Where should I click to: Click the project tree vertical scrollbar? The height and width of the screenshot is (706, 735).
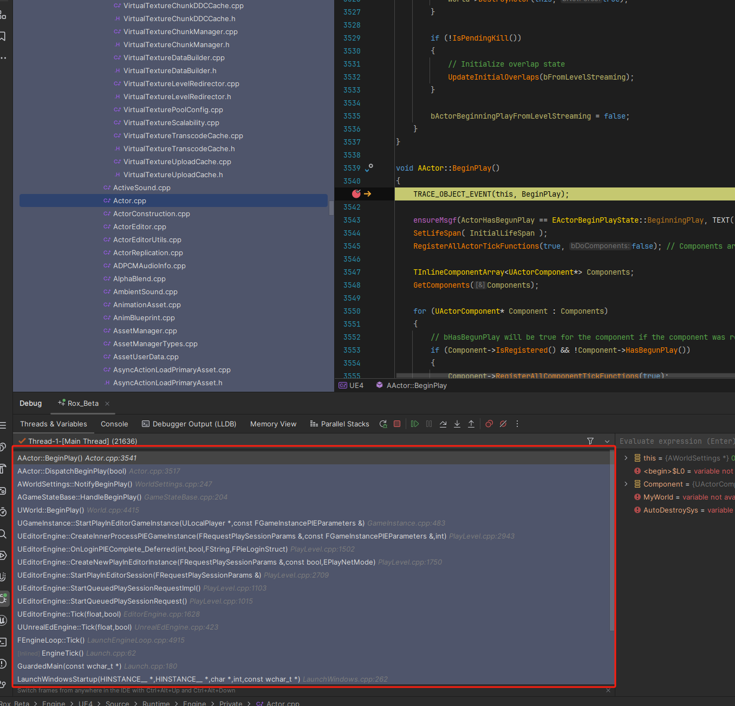pos(331,208)
